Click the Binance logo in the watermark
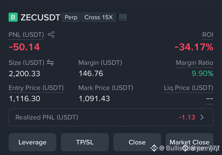 [x=154, y=148]
